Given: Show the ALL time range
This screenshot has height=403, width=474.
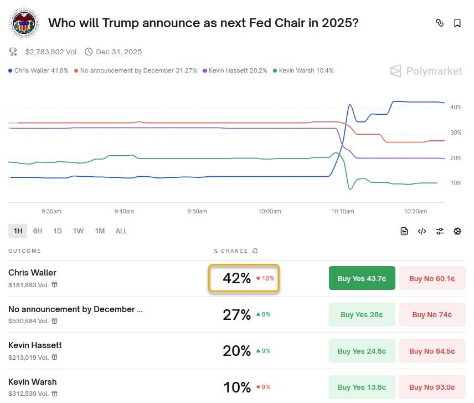Looking at the screenshot, I should pyautogui.click(x=121, y=231).
